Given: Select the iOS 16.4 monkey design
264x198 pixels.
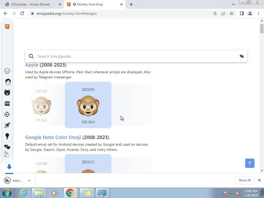Looking at the screenshot, I should (x=88, y=105).
